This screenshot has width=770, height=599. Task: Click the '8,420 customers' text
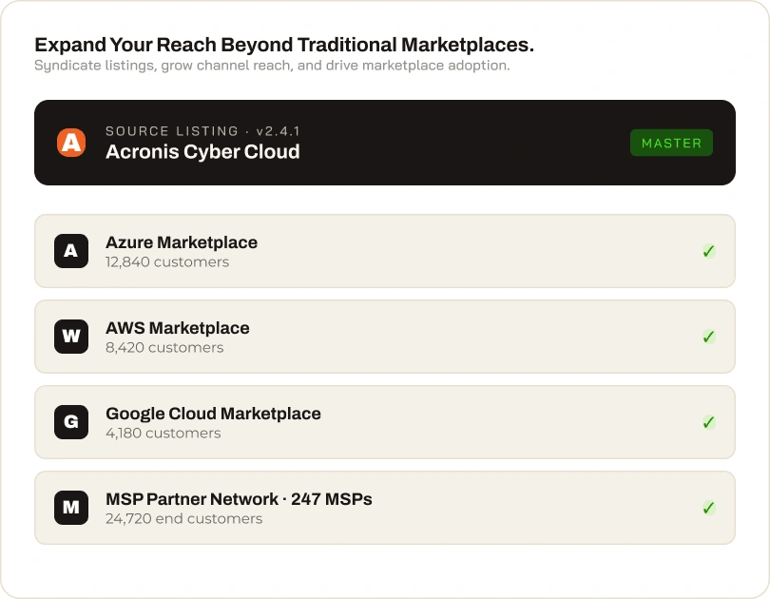tap(164, 348)
